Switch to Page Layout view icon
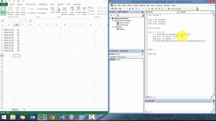Viewport: 216px width, 121px height. click(x=17, y=11)
